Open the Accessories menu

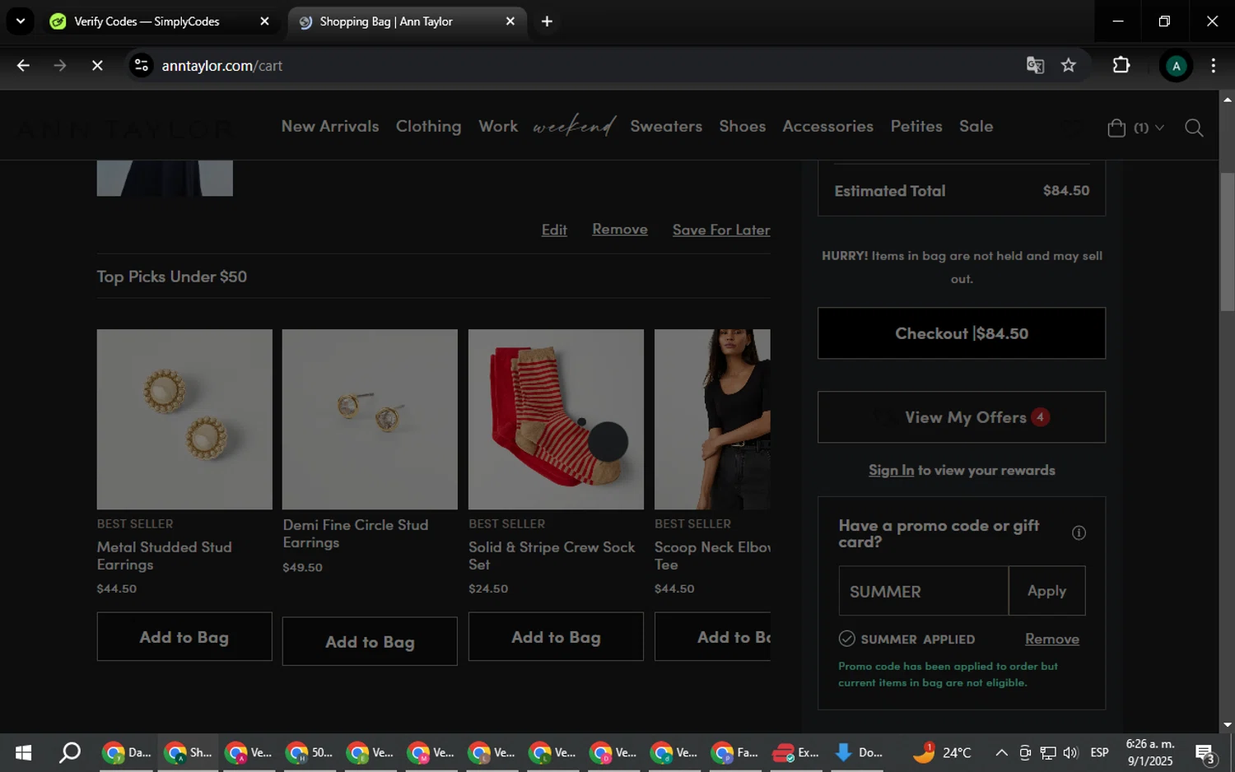(x=827, y=126)
